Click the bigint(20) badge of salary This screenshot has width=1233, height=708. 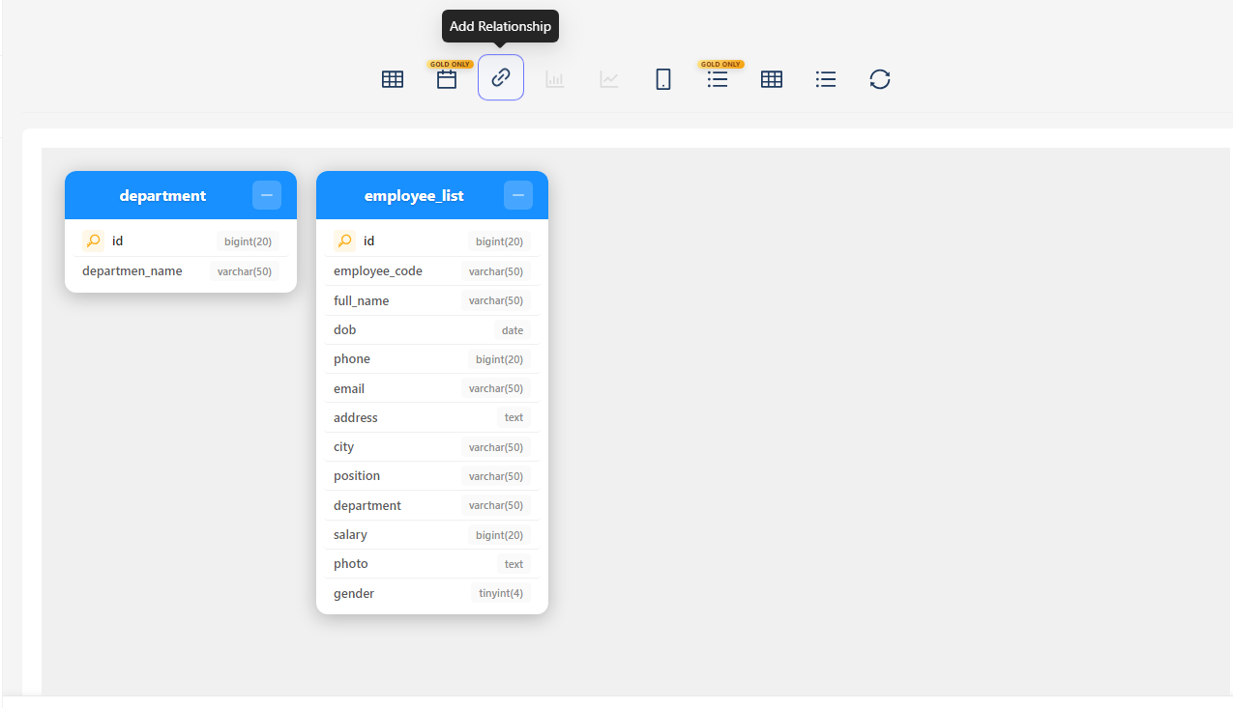click(x=500, y=535)
